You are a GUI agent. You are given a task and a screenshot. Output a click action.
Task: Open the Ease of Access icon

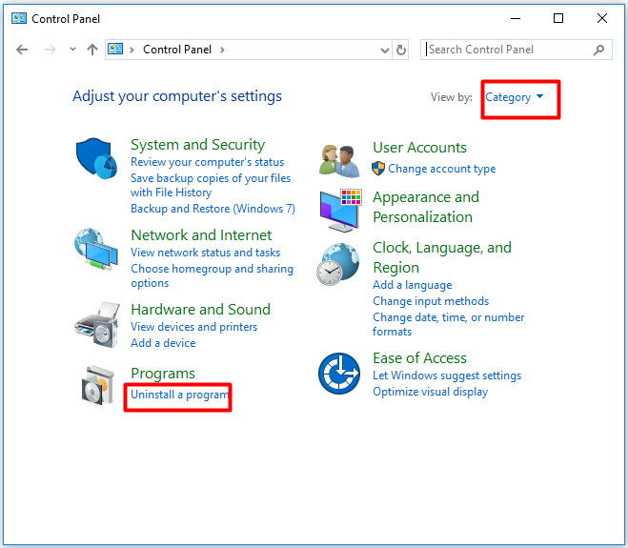pyautogui.click(x=339, y=374)
